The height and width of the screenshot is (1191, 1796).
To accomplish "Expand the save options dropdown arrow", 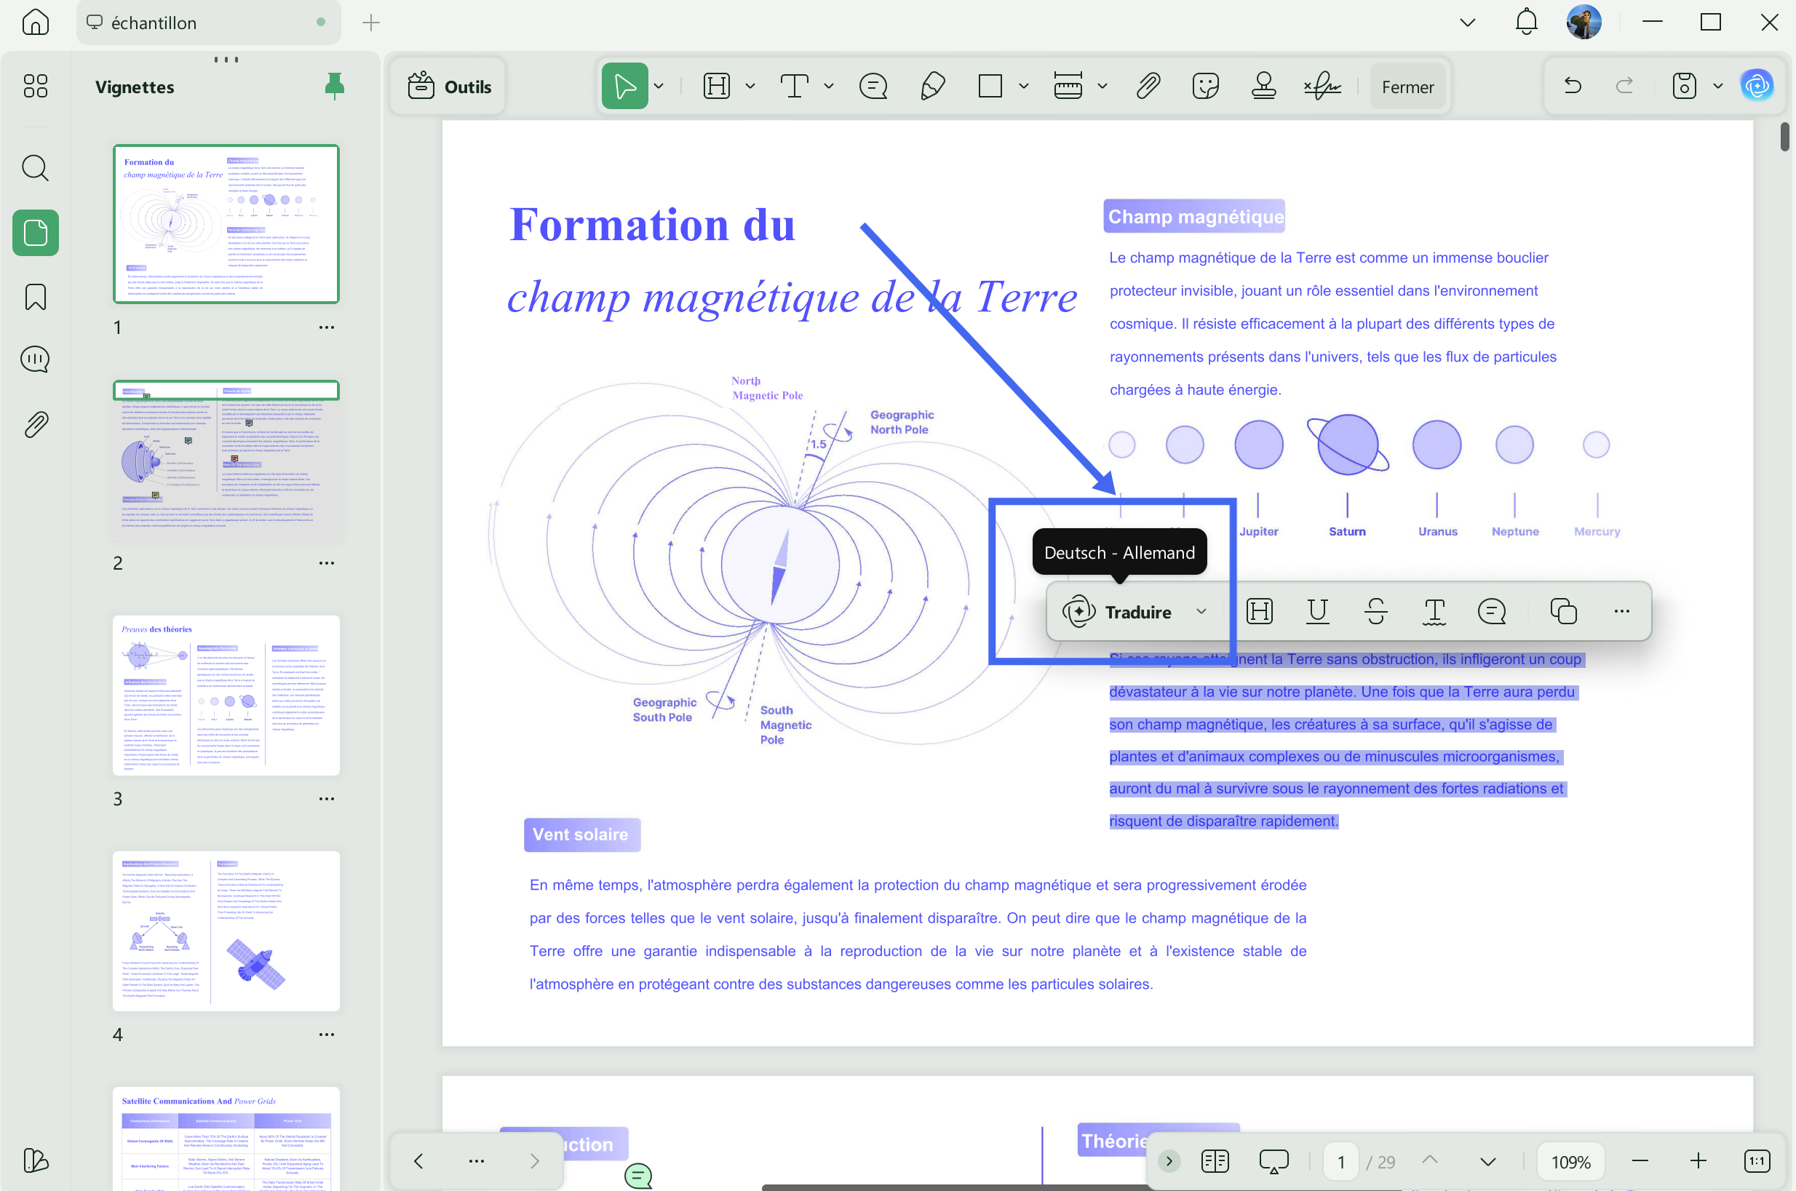I will pos(1717,86).
